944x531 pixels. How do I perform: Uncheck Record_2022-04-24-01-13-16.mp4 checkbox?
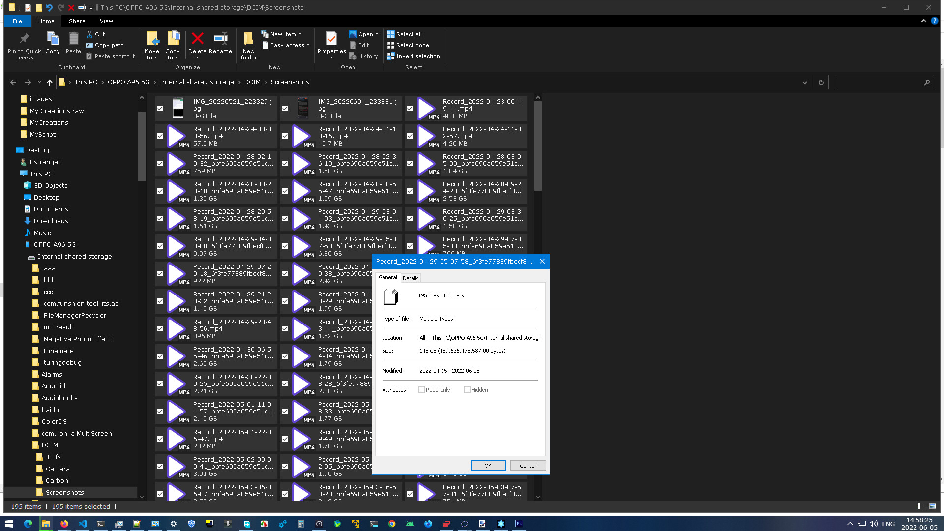[x=285, y=136]
